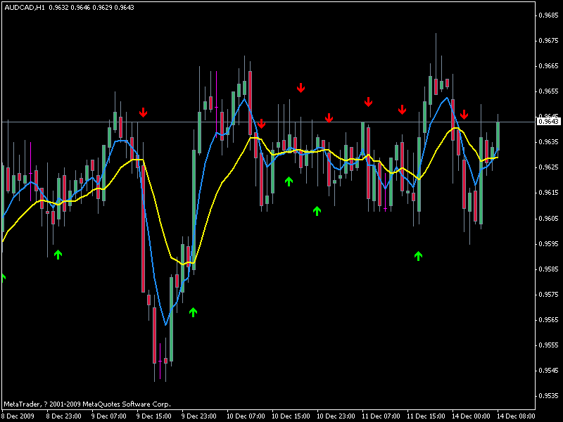Click the 0.9555 price axis label
The height and width of the screenshot is (422, 563).
[549, 345]
